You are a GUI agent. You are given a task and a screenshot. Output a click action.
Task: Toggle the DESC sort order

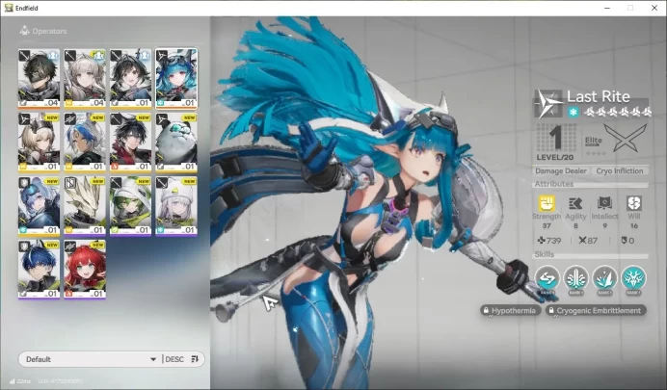click(182, 359)
